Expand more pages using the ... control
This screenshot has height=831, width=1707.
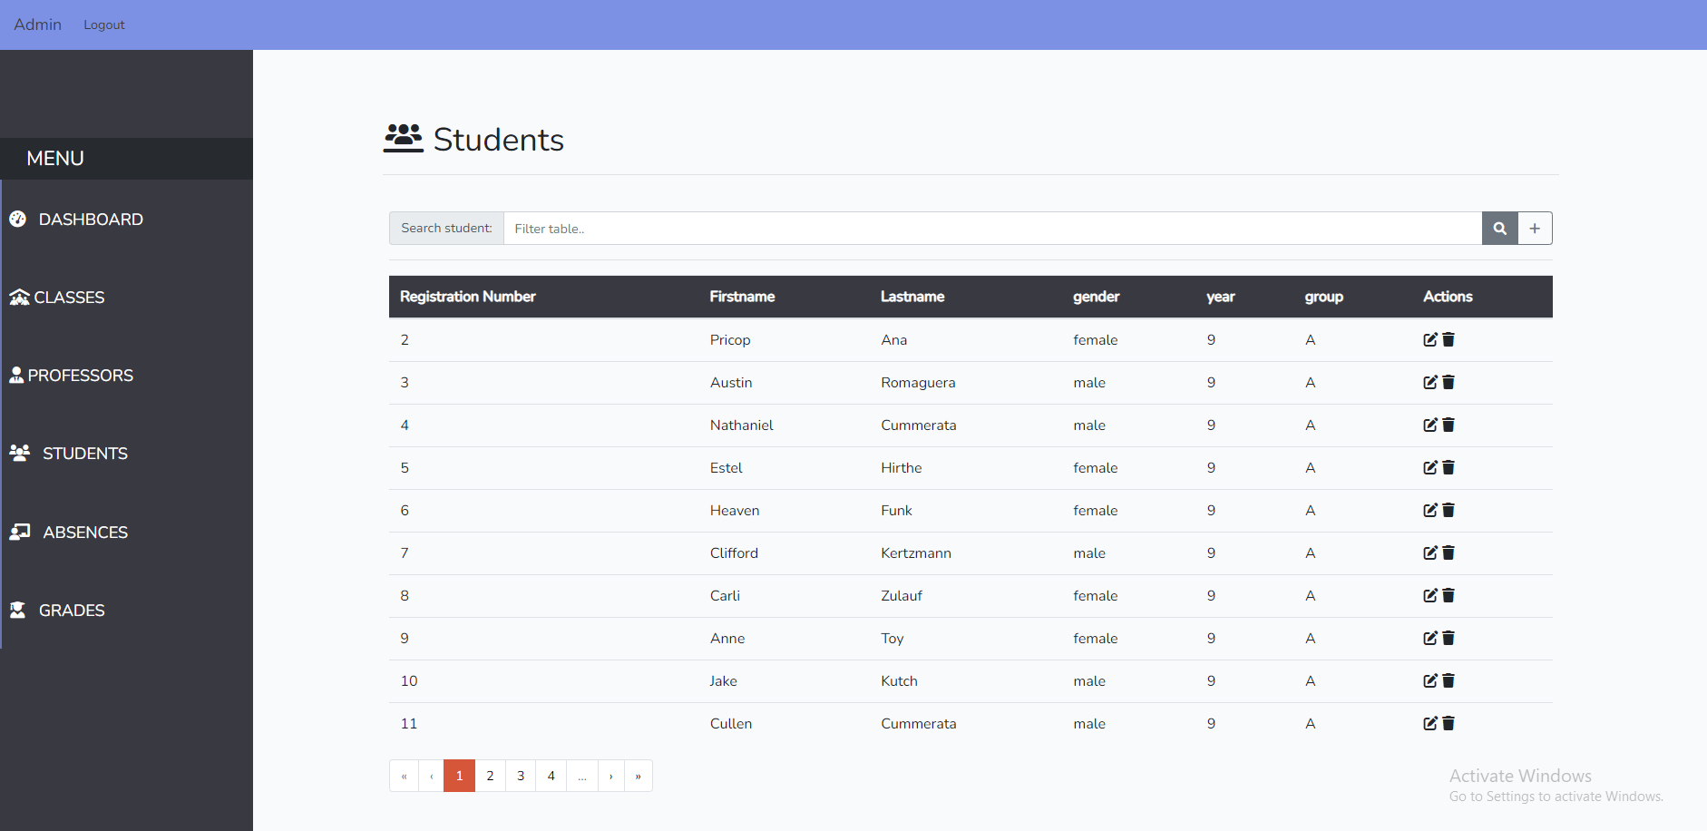point(581,776)
